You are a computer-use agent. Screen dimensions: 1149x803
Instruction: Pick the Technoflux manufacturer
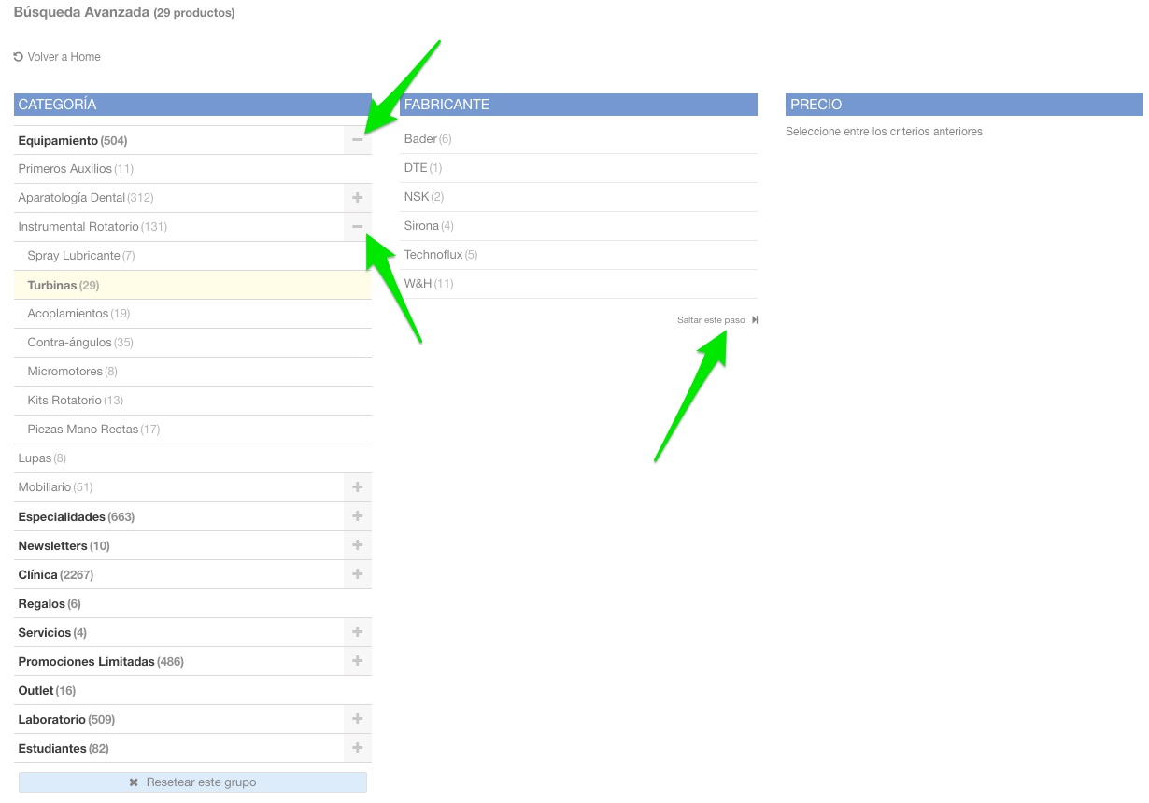click(x=433, y=255)
